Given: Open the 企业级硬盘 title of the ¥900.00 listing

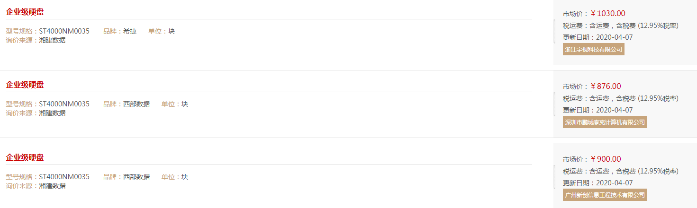Looking at the screenshot, I should click(x=25, y=157).
